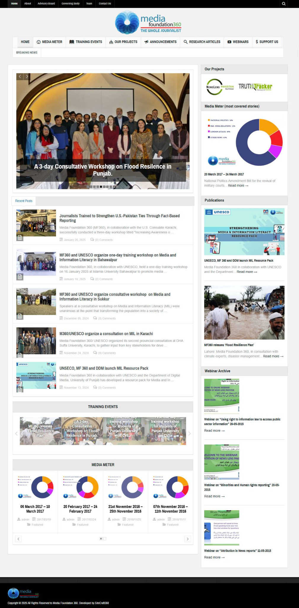Open TRAINING EVENTS navigation item

(x=86, y=42)
